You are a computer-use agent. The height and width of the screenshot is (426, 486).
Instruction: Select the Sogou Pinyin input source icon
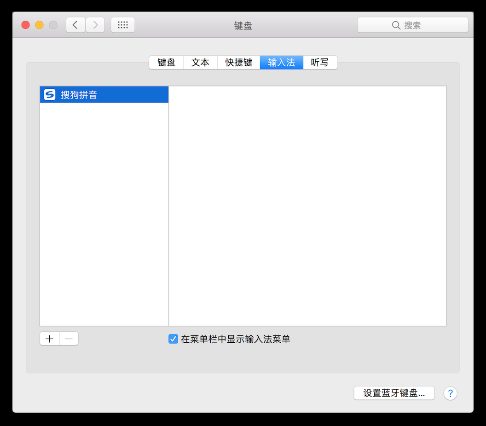pyautogui.click(x=49, y=94)
